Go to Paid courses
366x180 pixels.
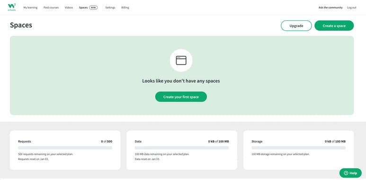(51, 8)
